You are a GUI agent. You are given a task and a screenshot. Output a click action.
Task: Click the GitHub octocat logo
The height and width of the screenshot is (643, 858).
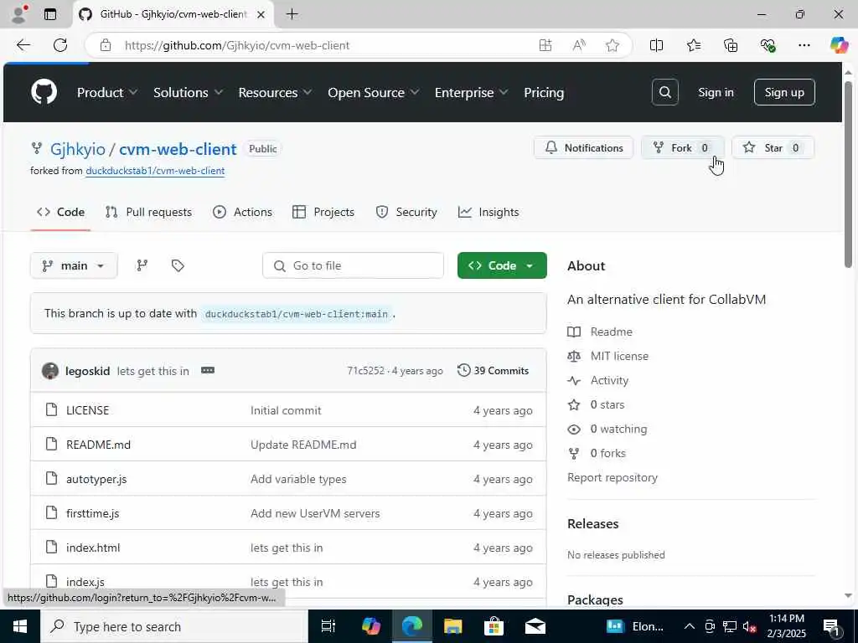click(44, 92)
